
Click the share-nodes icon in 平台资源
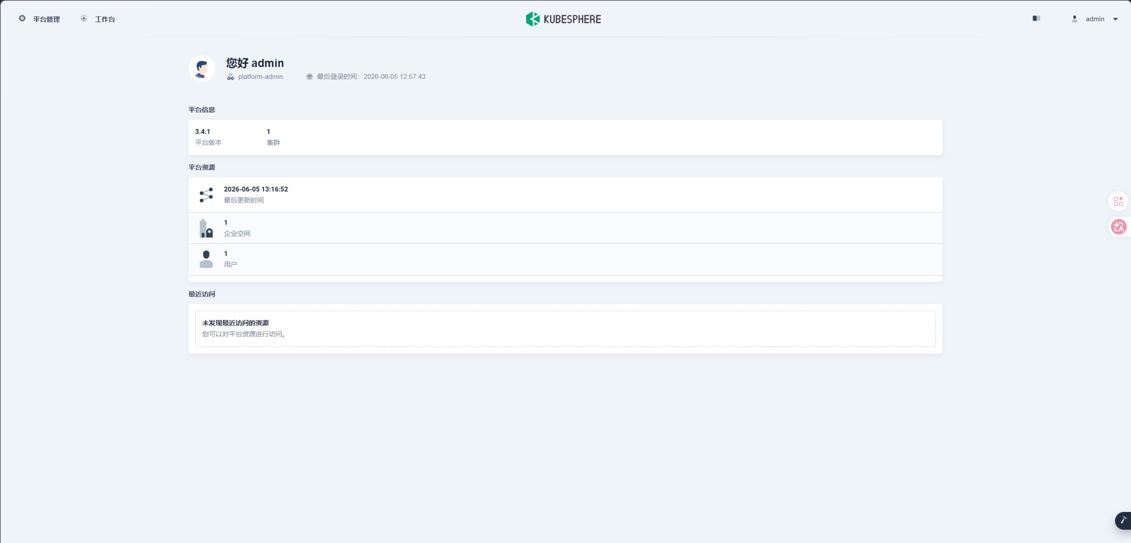click(206, 195)
